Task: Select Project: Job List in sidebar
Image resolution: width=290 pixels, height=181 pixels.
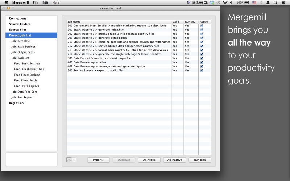Action: [31, 35]
